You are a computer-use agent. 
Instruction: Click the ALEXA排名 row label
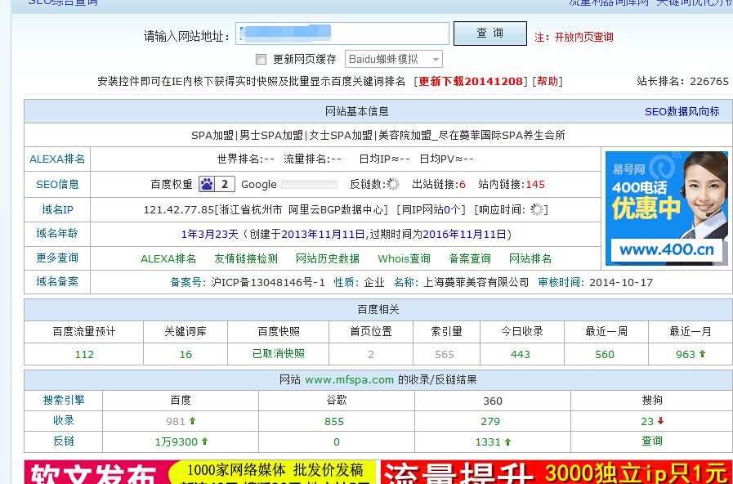(57, 159)
